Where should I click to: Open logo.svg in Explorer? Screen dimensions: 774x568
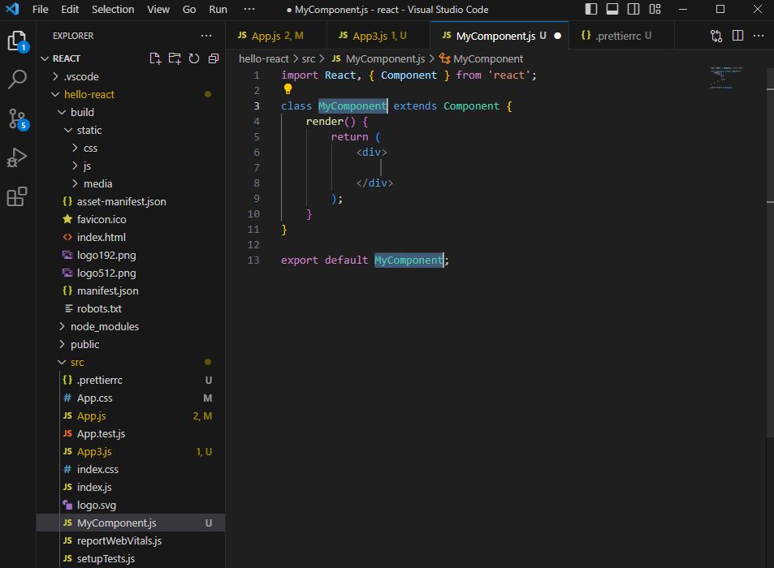(x=97, y=505)
